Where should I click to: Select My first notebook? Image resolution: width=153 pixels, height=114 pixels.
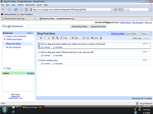click(x=14, y=47)
